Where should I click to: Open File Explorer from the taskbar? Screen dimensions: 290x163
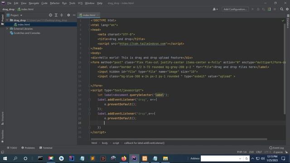pyautogui.click(x=165, y=158)
